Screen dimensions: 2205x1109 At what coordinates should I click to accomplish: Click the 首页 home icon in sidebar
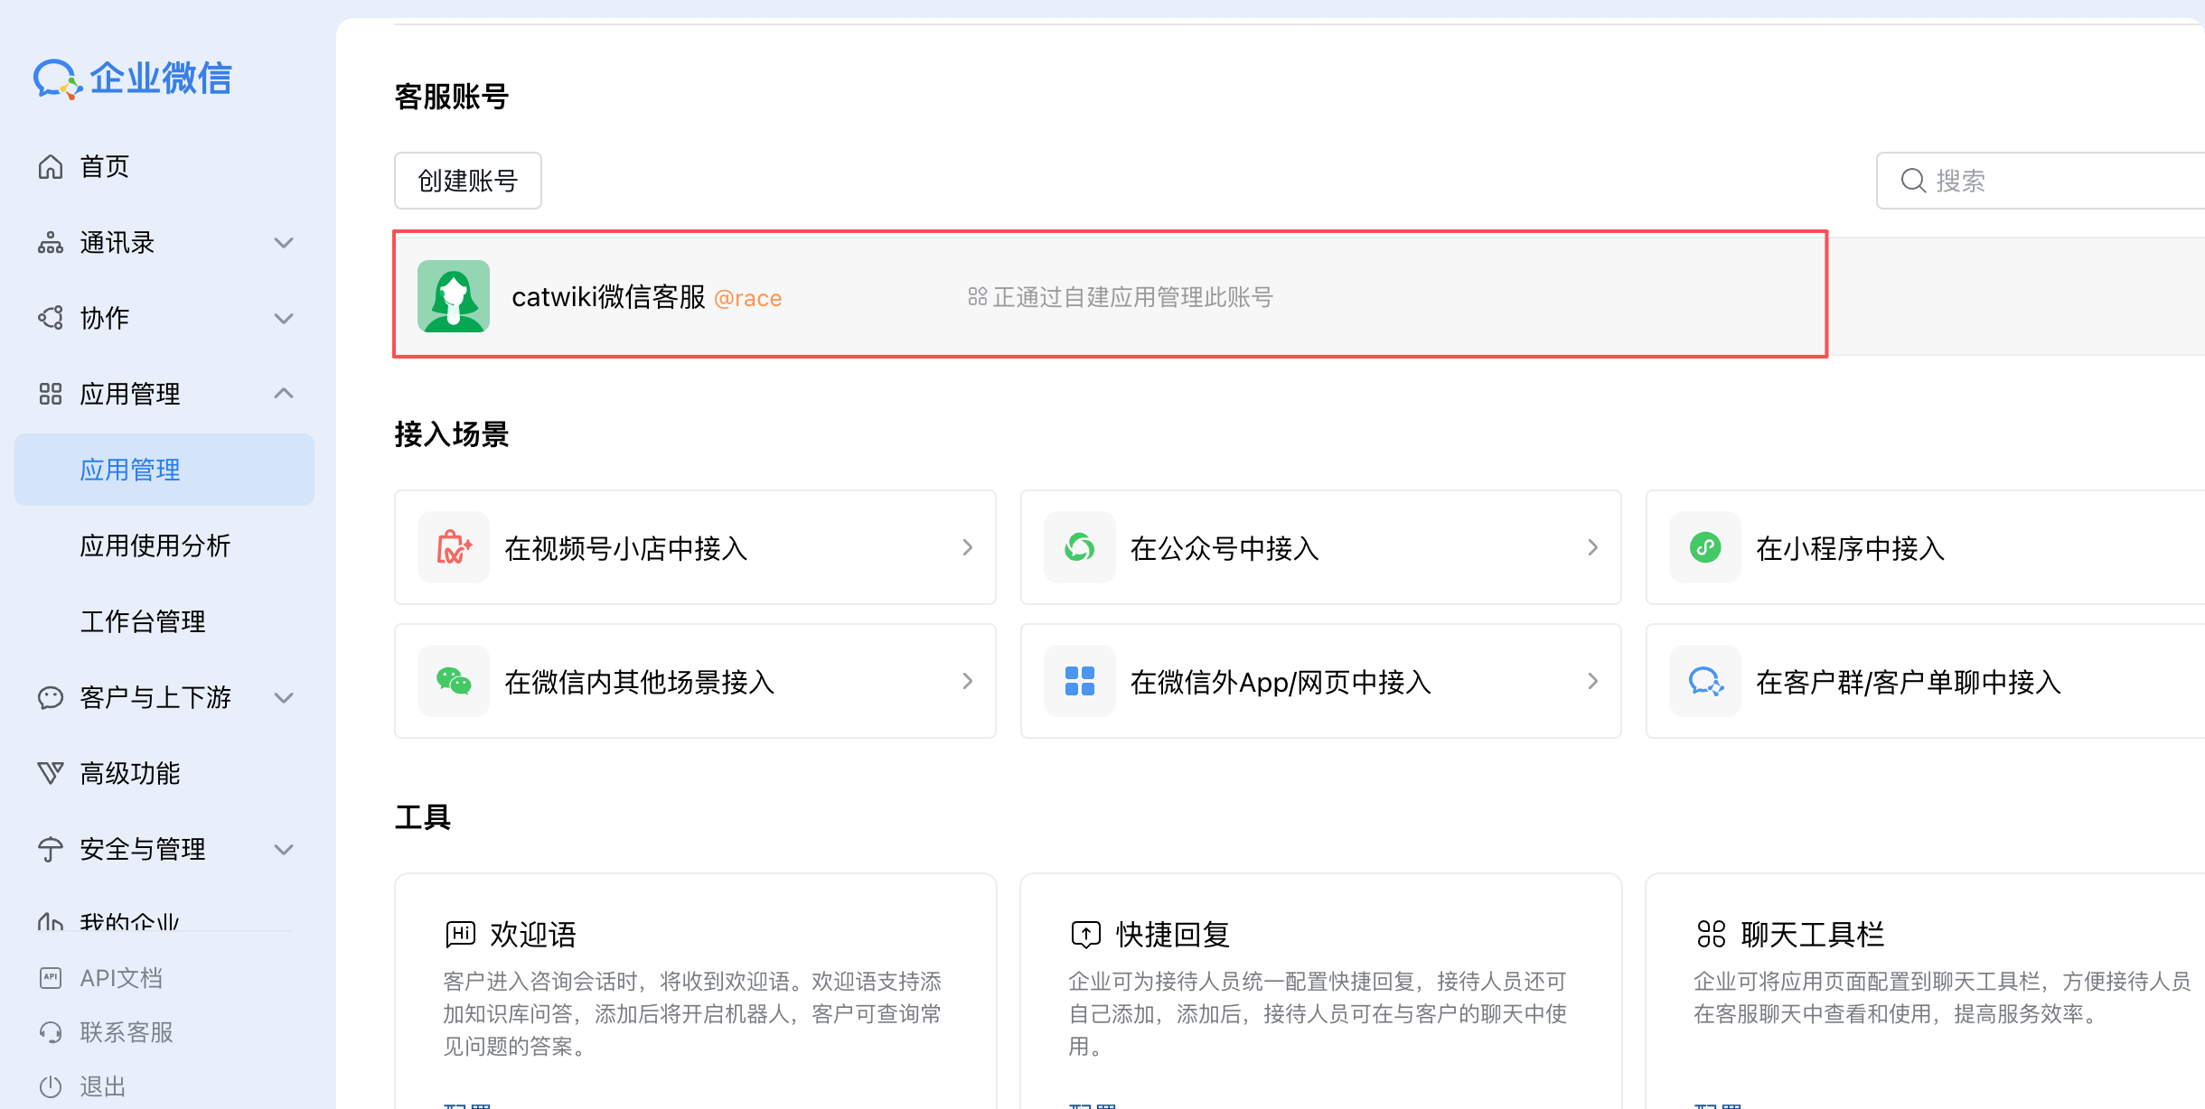51,167
